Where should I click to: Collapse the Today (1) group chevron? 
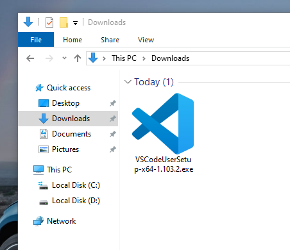point(128,82)
